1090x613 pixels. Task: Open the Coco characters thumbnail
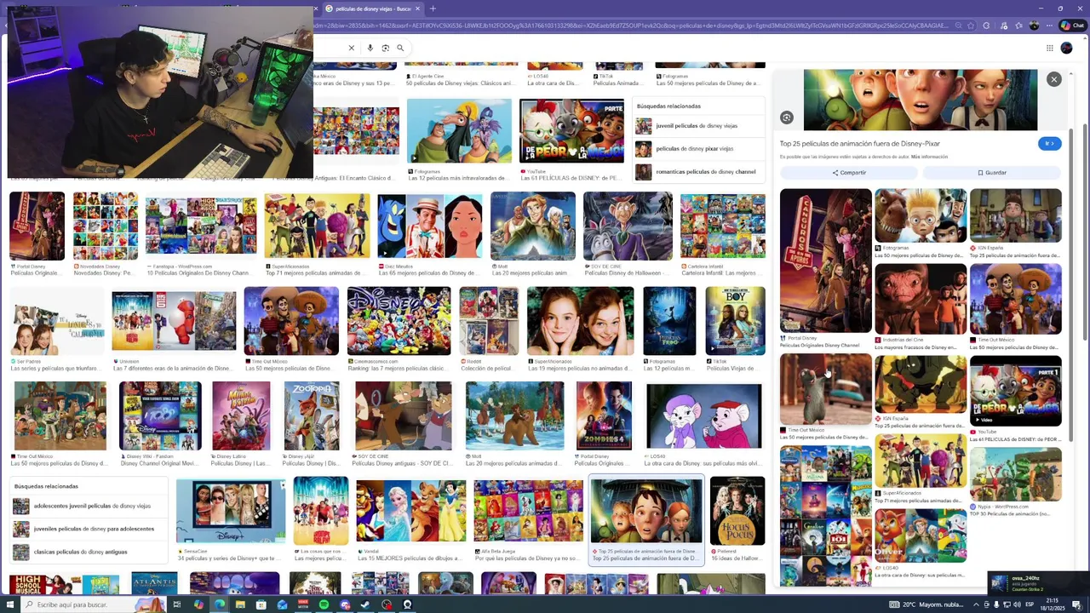[x=291, y=321]
